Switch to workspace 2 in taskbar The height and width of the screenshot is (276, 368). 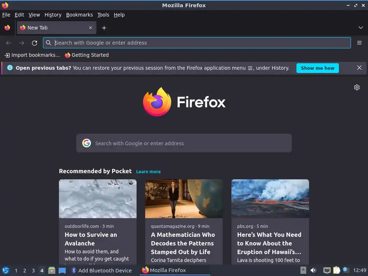point(25,271)
